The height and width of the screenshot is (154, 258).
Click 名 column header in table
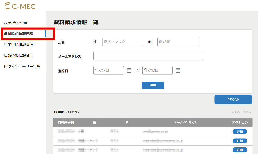pos(127,122)
